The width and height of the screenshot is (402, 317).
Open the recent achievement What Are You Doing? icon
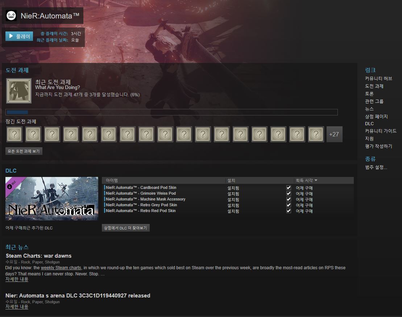click(19, 91)
